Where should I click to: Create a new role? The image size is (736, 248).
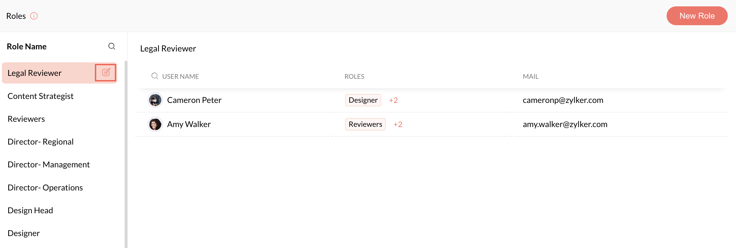coord(697,16)
